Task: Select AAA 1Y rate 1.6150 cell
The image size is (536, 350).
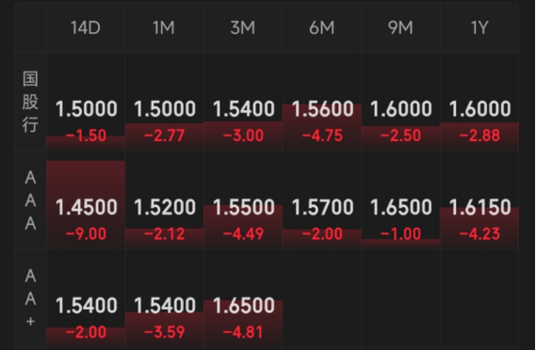Action: pos(479,200)
